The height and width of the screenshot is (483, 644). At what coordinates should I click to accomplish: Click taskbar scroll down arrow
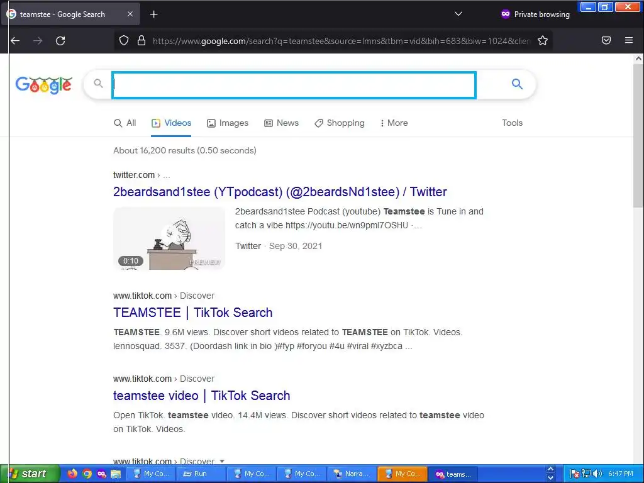click(550, 478)
